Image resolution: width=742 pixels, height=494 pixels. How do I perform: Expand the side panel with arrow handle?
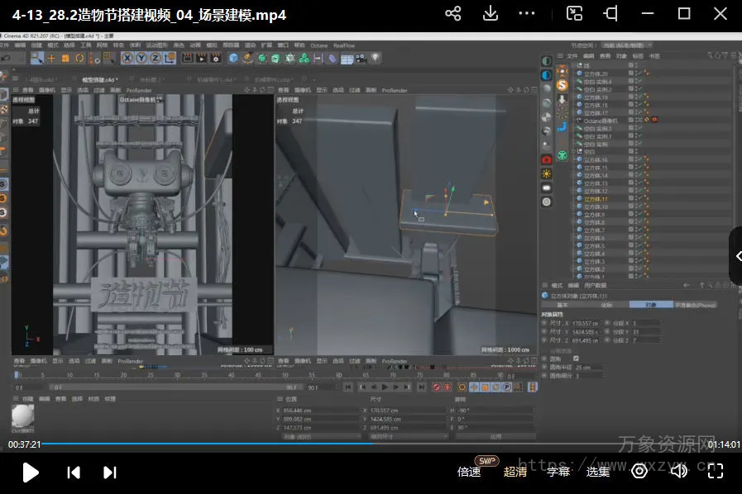coord(735,256)
